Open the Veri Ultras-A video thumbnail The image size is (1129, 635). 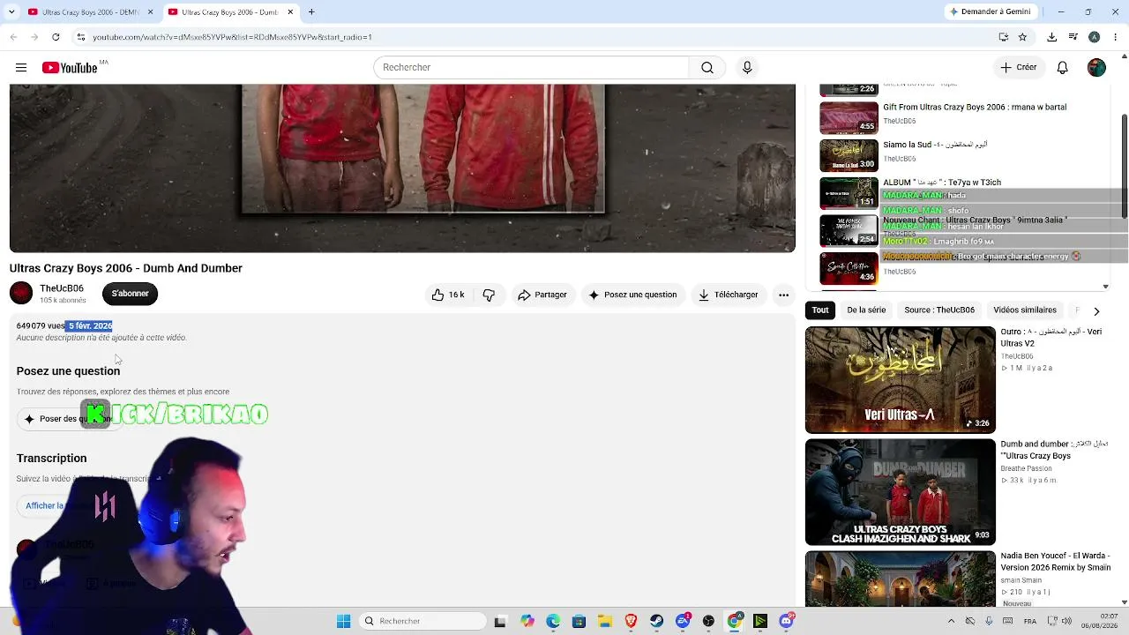(x=900, y=380)
